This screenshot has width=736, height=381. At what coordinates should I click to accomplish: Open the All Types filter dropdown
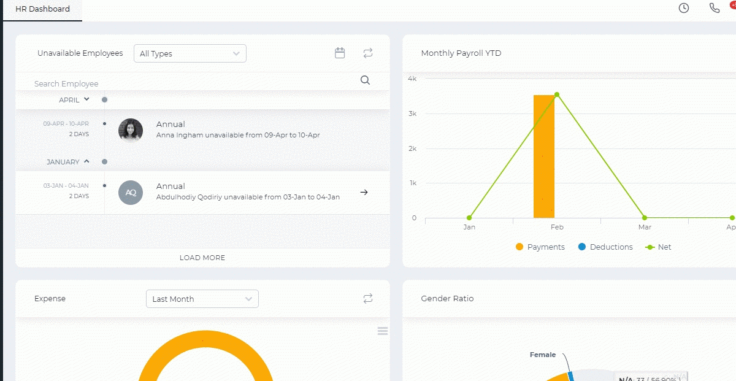(190, 53)
